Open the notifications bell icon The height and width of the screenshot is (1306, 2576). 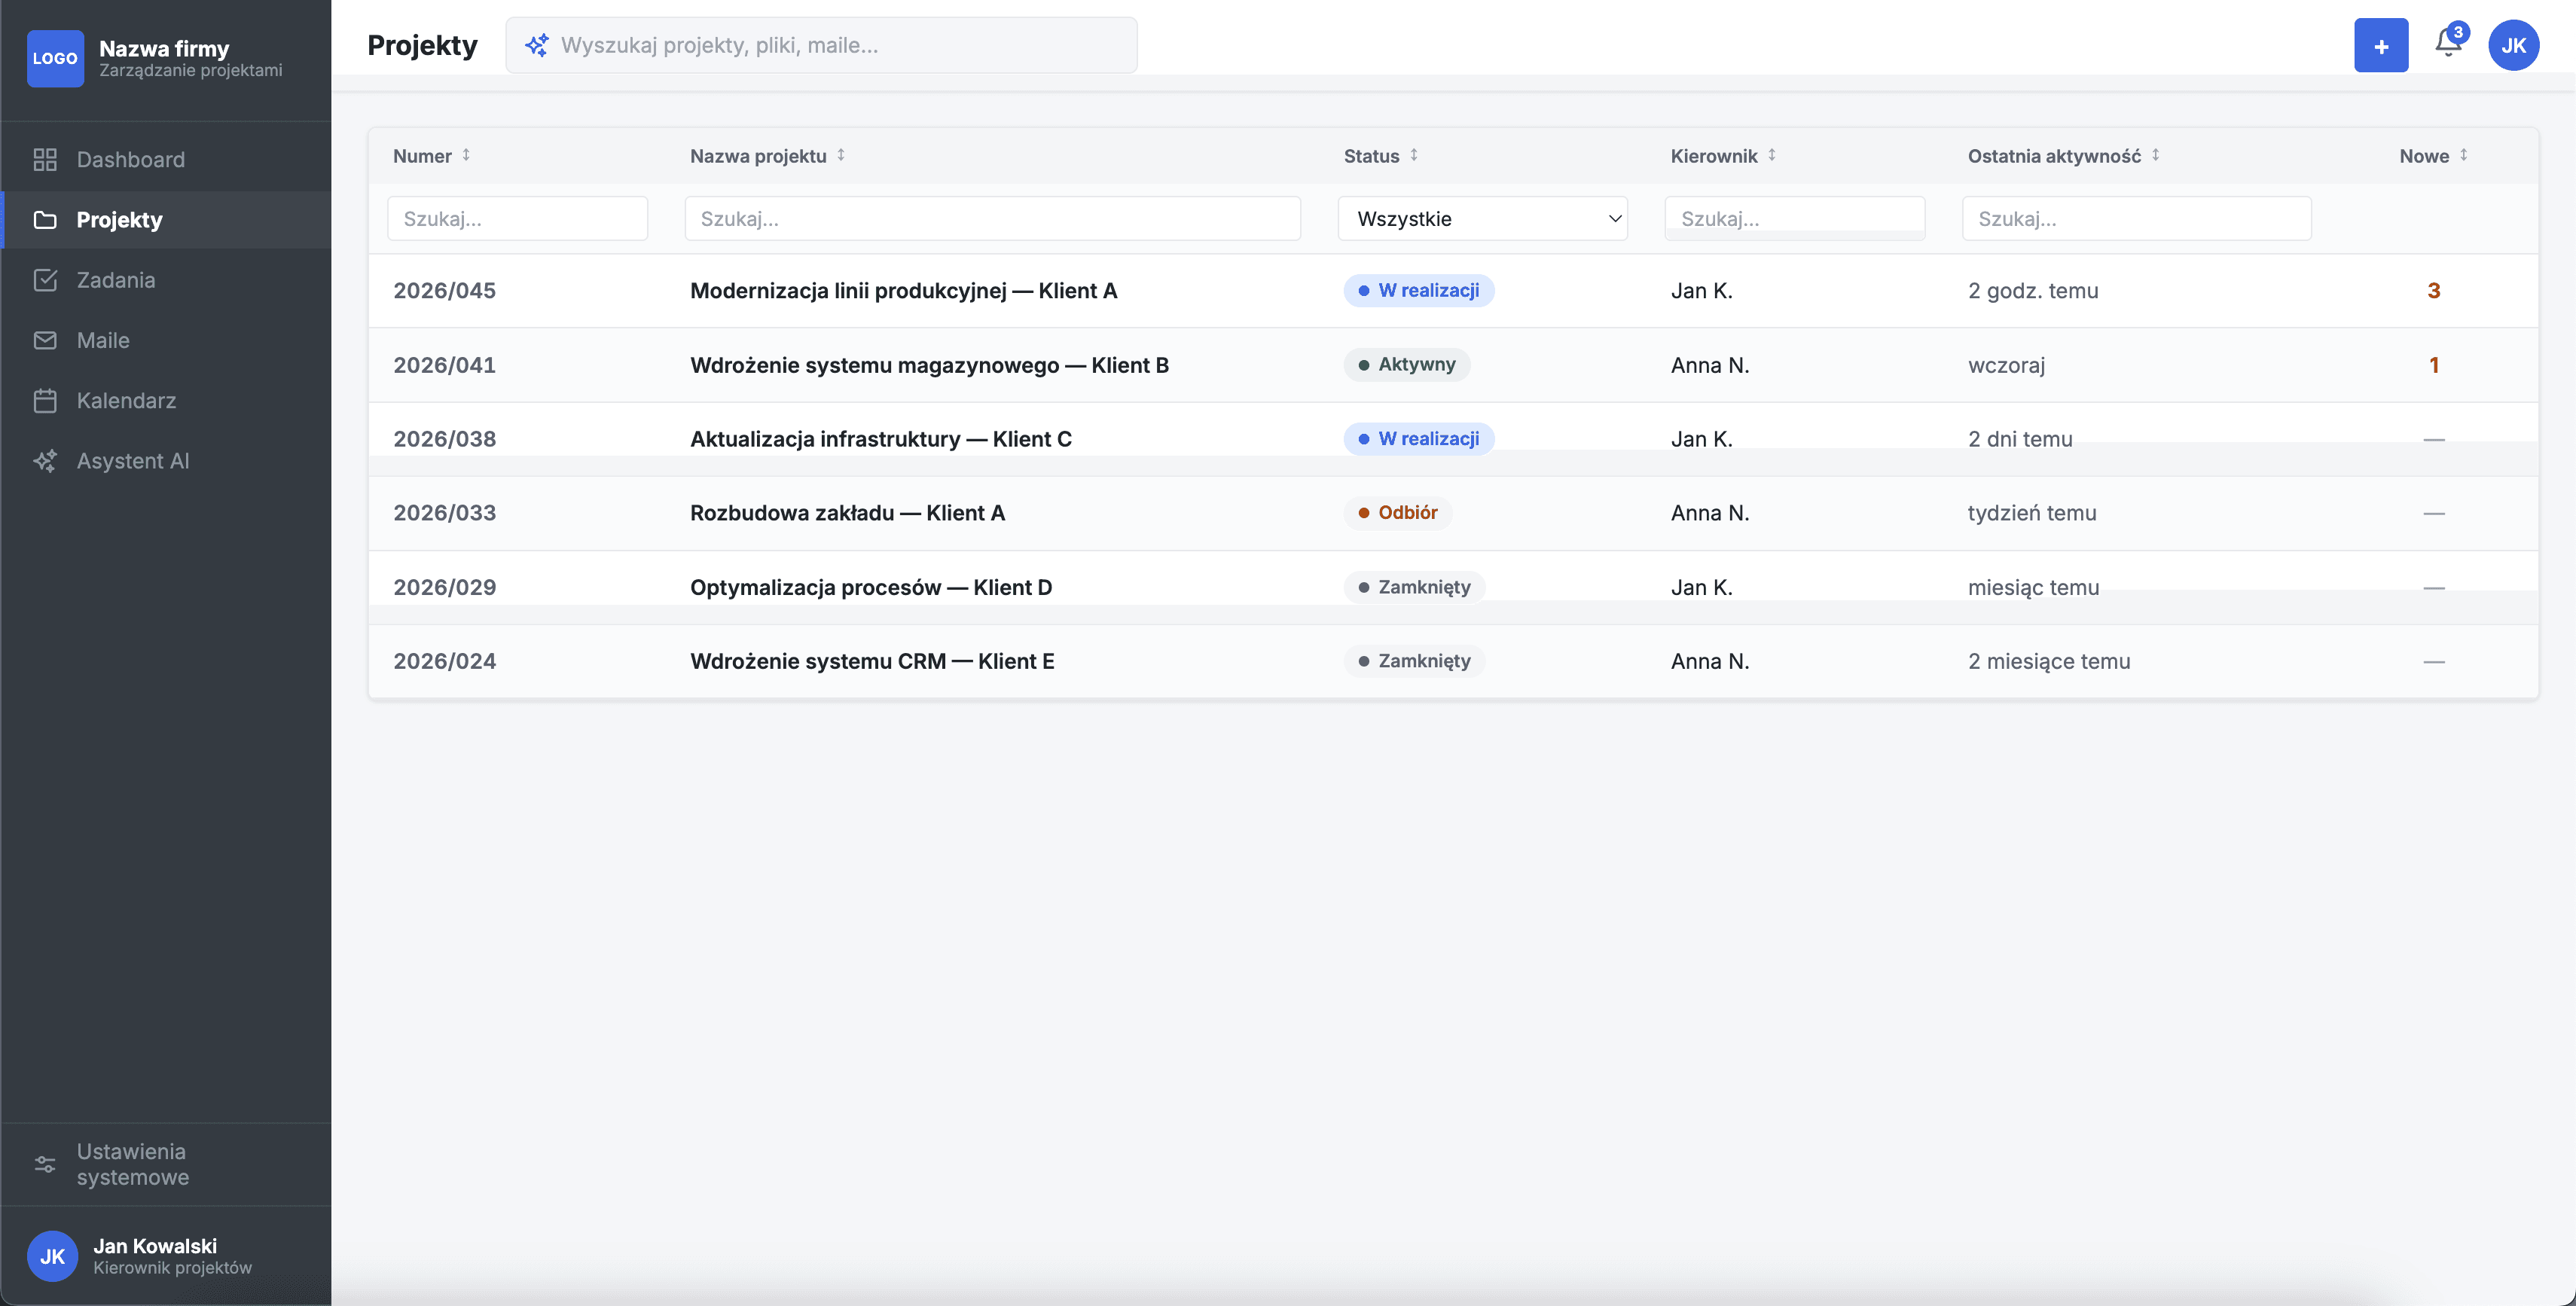[2448, 44]
